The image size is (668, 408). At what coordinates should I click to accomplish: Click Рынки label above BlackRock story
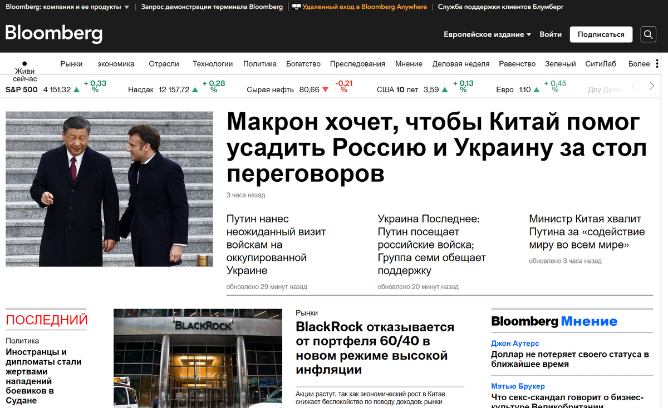[307, 313]
